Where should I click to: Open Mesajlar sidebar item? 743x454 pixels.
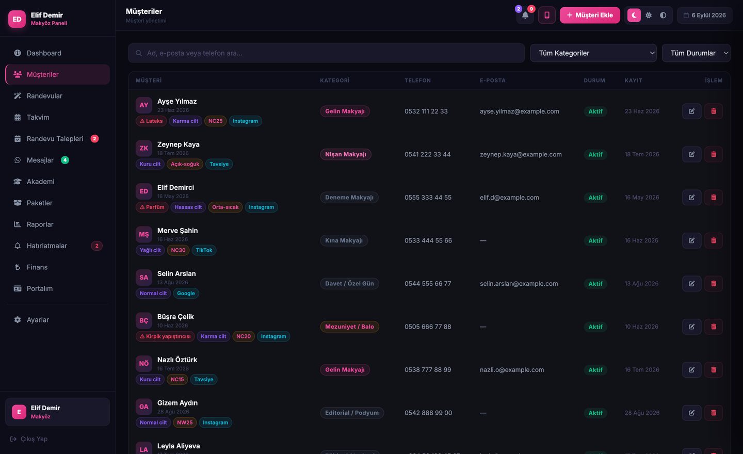coord(57,160)
